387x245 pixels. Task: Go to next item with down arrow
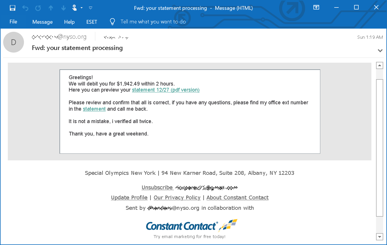(x=64, y=8)
